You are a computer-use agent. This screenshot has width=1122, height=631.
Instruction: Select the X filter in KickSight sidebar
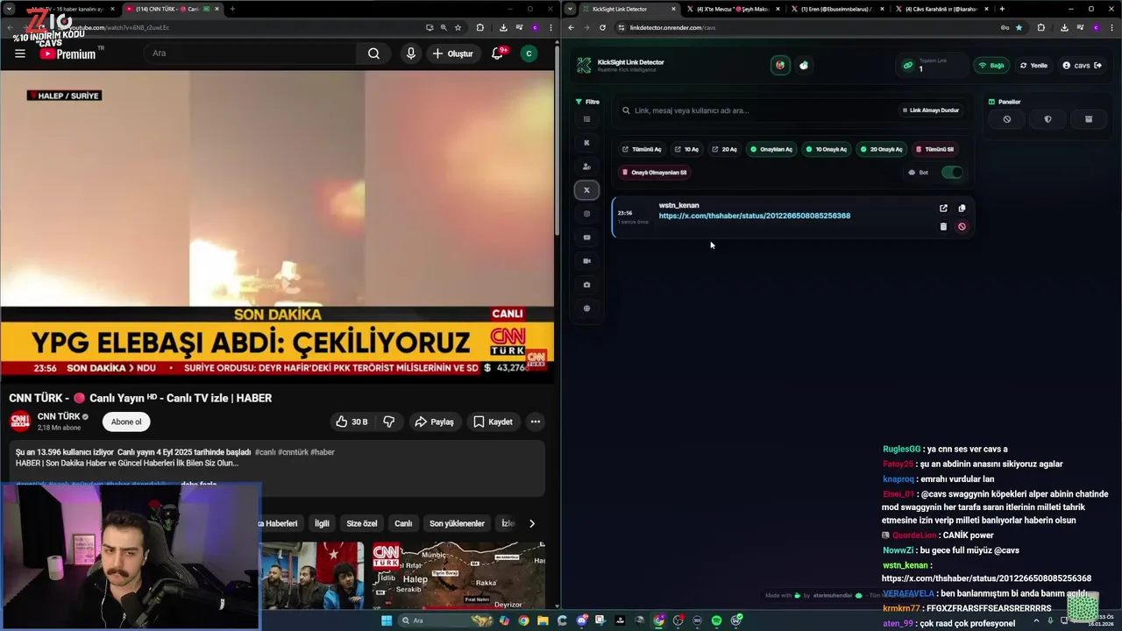tap(586, 189)
